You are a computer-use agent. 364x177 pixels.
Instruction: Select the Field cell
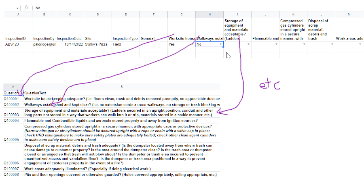[x=126, y=44]
